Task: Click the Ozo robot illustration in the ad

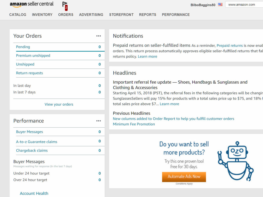Action: pyautogui.click(x=235, y=161)
